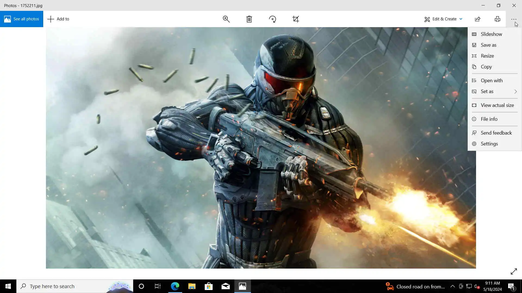This screenshot has width=522, height=293.
Task: Open Settings from the menu
Action: [489, 144]
